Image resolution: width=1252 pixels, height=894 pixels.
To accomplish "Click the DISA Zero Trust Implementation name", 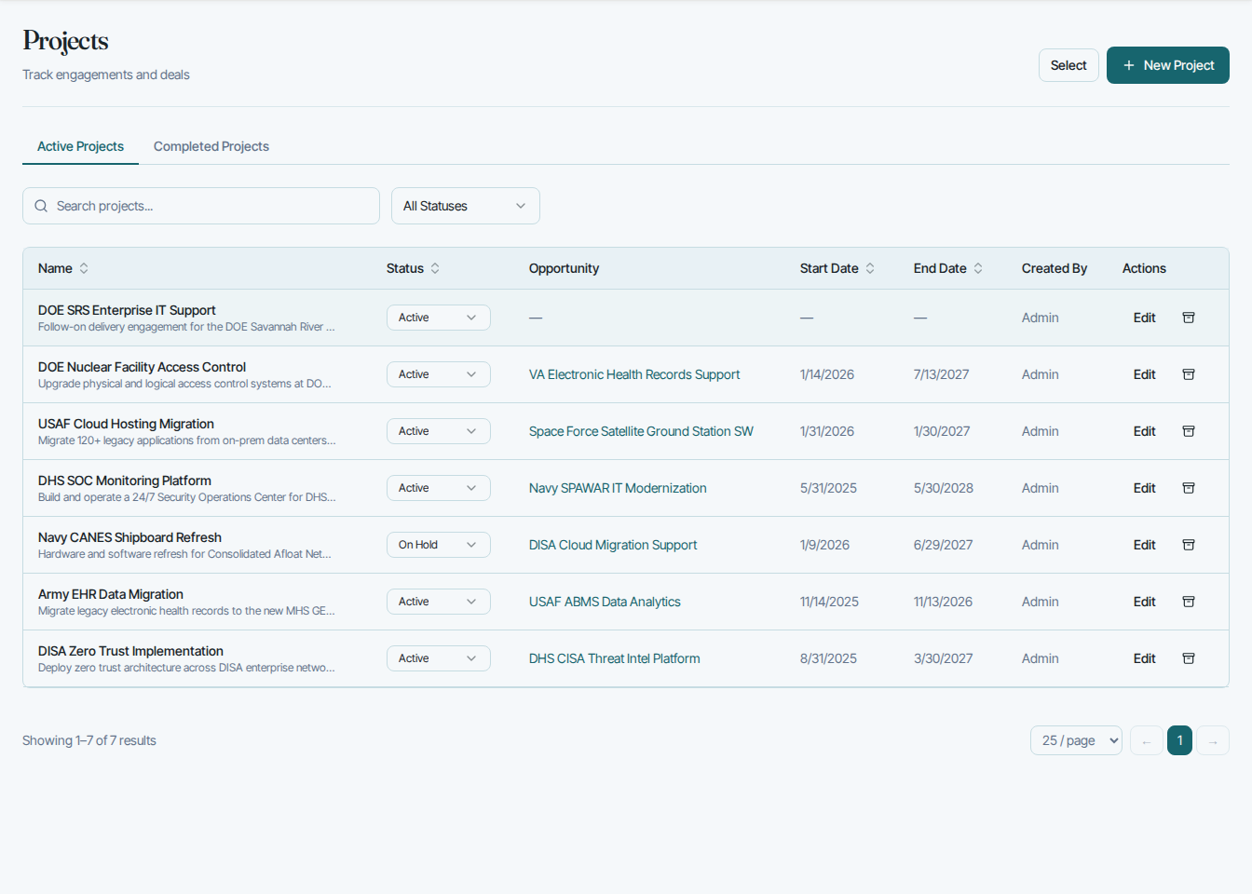I will (x=130, y=651).
